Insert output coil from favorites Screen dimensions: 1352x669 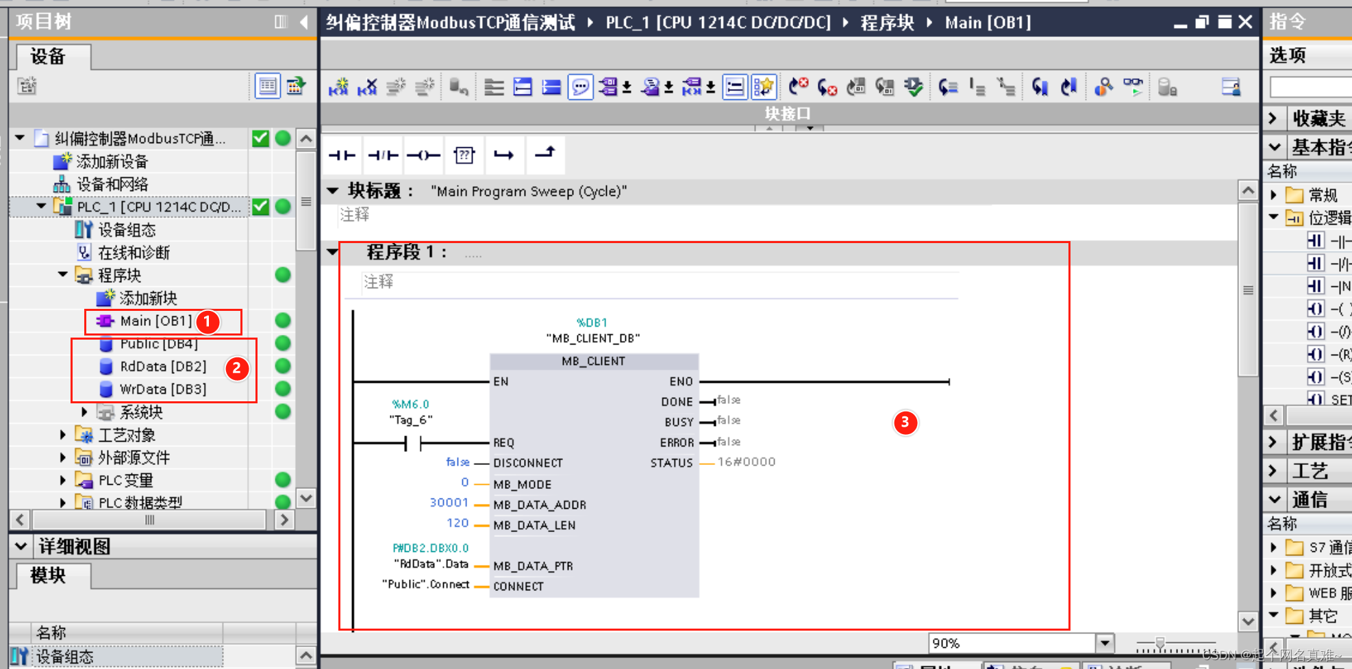click(423, 155)
